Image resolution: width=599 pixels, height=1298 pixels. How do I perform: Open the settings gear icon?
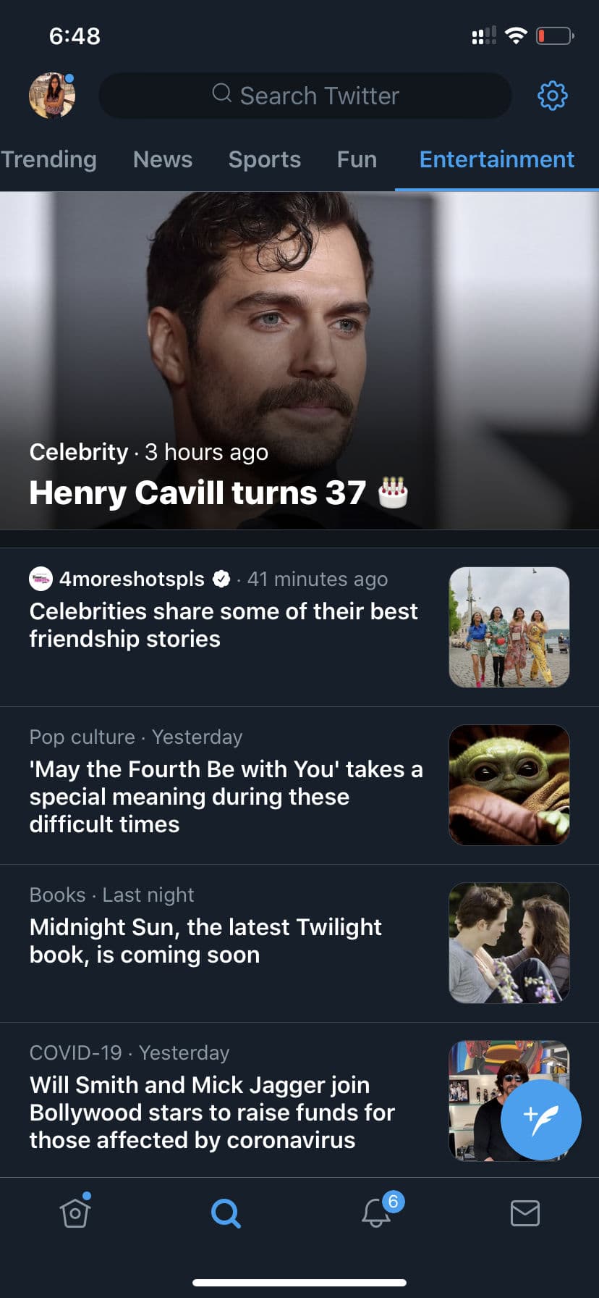pos(552,96)
